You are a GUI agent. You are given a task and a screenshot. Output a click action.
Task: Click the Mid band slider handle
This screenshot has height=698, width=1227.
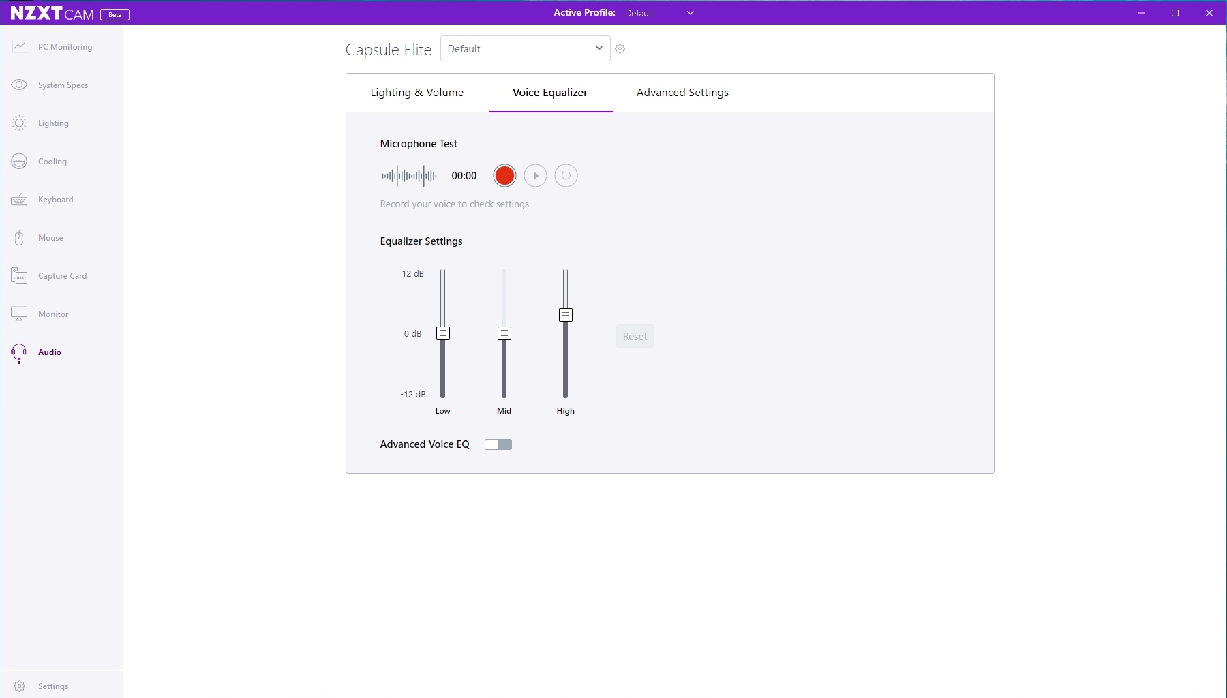[x=504, y=333]
